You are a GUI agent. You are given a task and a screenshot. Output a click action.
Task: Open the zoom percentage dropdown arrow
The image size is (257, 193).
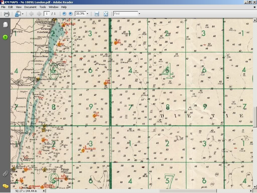point(87,14)
